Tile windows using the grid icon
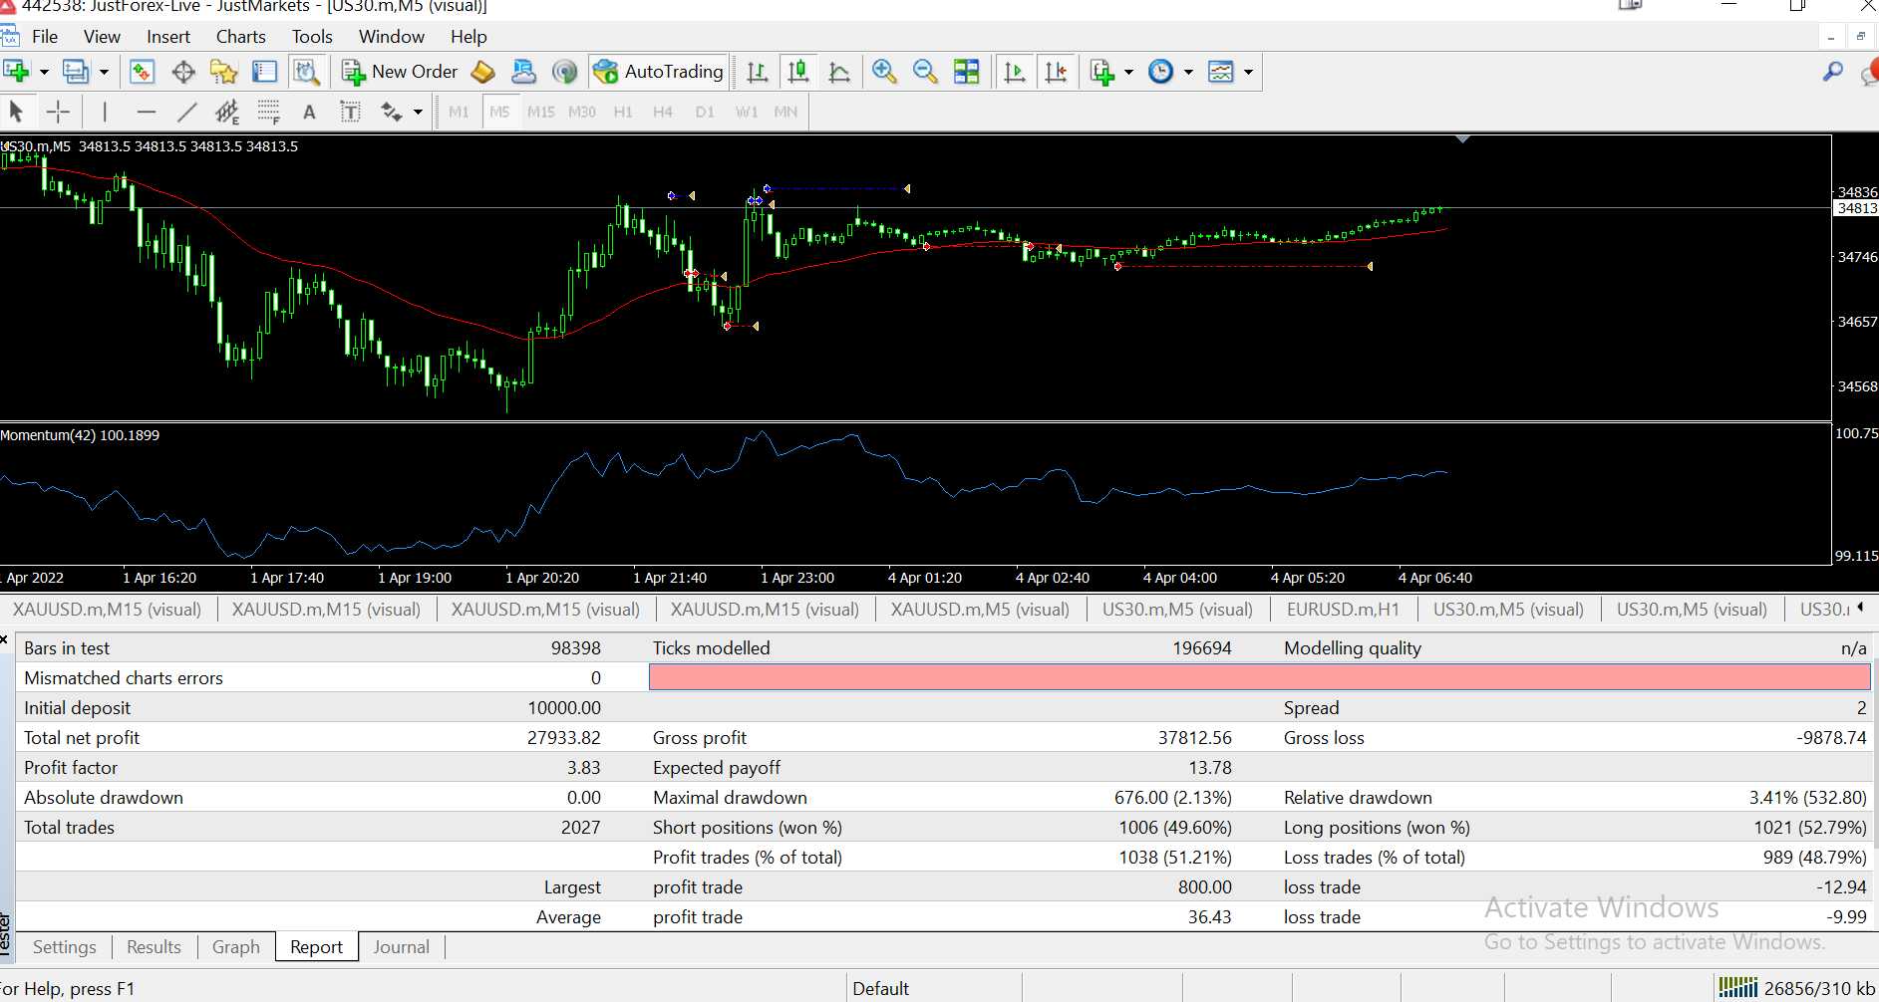1879x1002 pixels. 966,72
